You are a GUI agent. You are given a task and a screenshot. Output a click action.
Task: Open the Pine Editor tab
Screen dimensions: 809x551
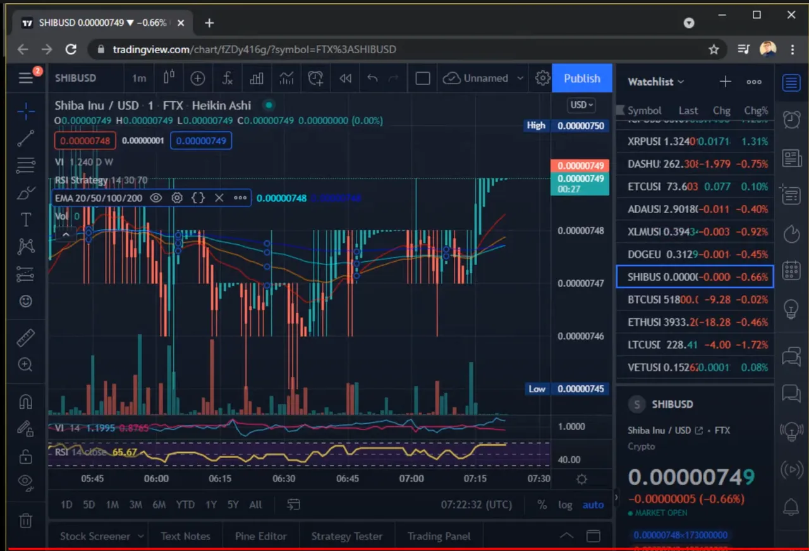point(261,536)
